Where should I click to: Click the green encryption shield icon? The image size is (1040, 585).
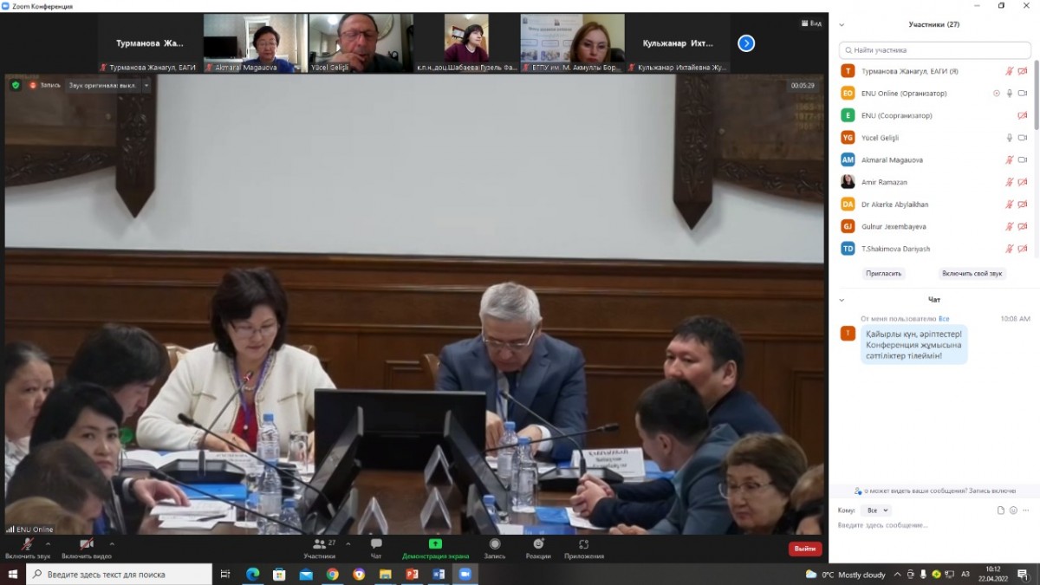16,85
